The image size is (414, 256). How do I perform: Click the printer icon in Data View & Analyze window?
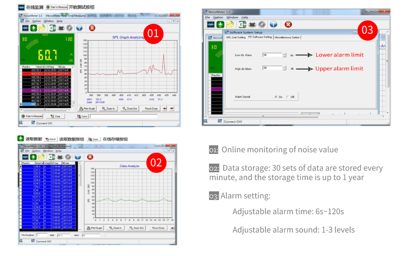click(x=60, y=157)
